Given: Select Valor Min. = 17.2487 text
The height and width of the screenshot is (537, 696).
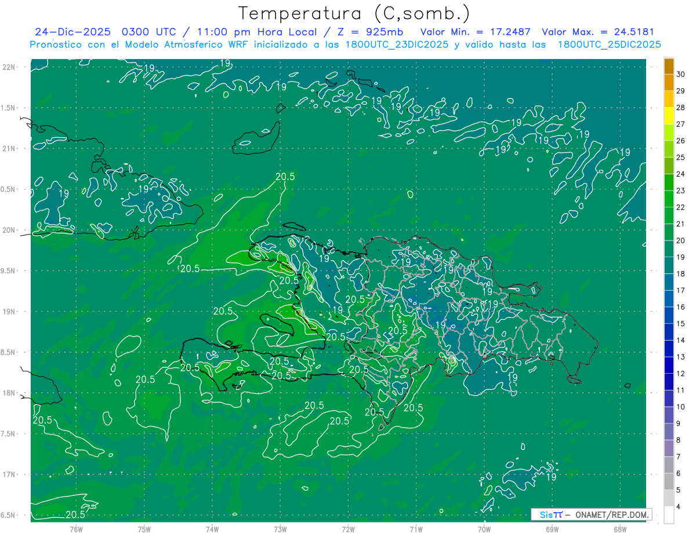Looking at the screenshot, I should pos(475,32).
